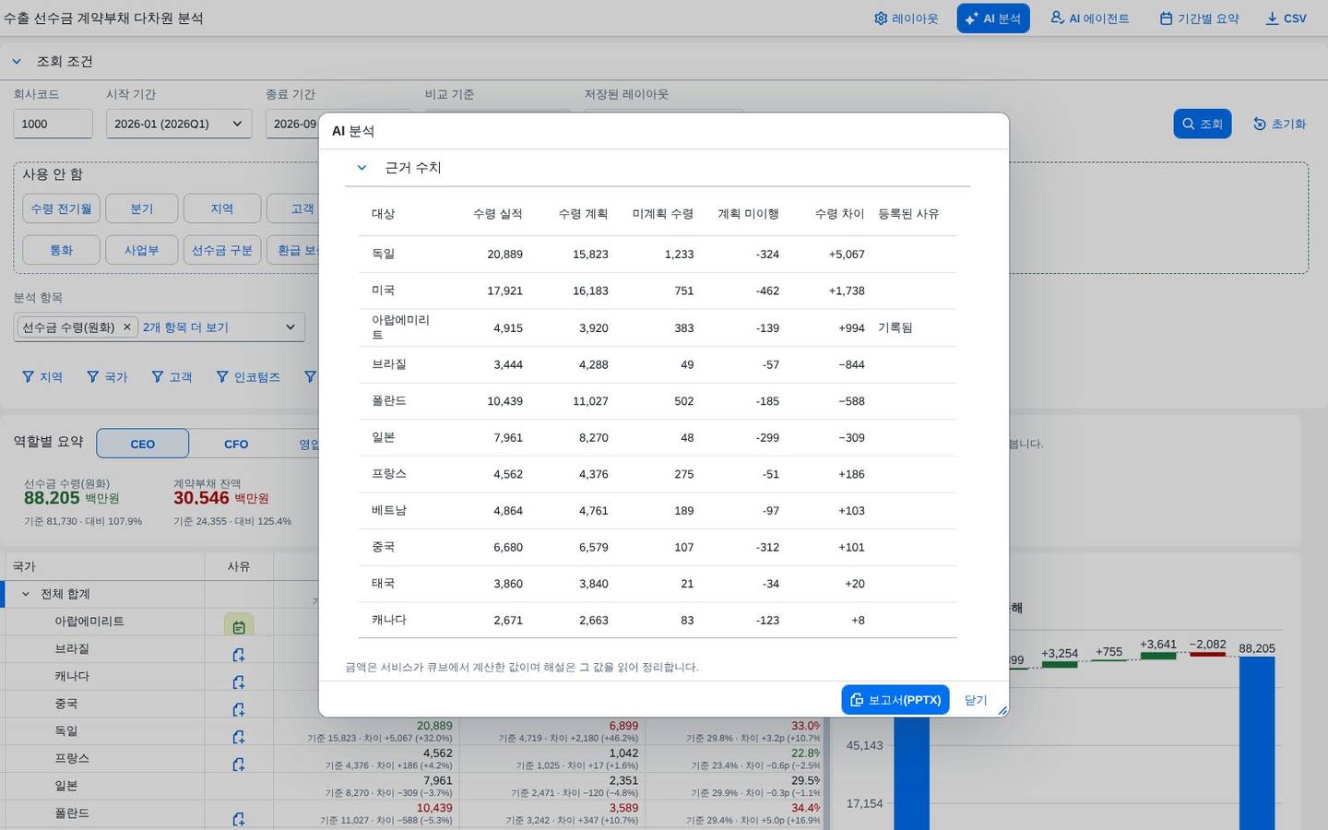This screenshot has height=830, width=1328.
Task: Add reason note for 캐나다 row
Action: click(x=239, y=682)
